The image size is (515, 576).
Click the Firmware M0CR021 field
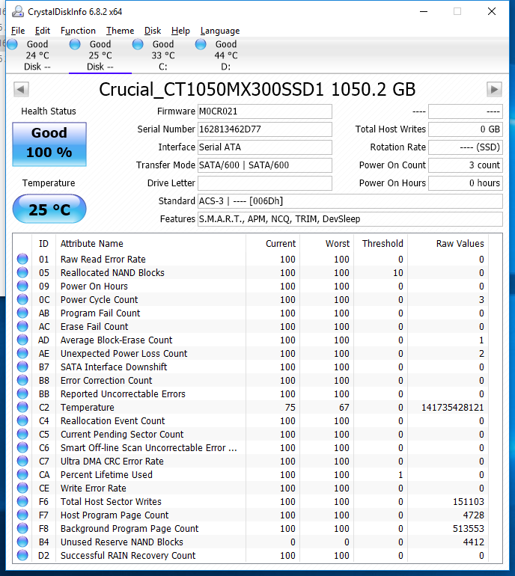(x=264, y=111)
